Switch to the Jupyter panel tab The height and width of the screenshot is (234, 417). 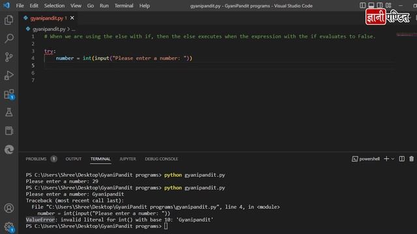point(128,159)
